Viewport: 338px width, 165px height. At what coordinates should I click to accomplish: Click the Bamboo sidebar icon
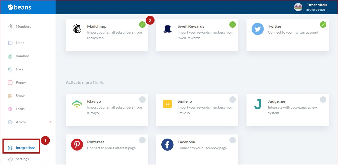(x=10, y=56)
